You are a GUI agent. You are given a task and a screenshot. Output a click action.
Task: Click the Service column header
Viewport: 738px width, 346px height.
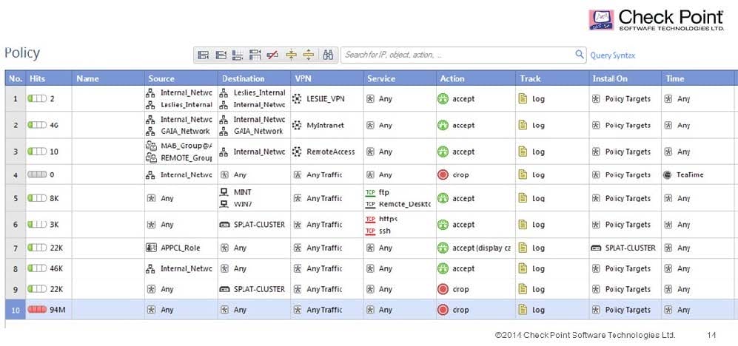pyautogui.click(x=400, y=78)
